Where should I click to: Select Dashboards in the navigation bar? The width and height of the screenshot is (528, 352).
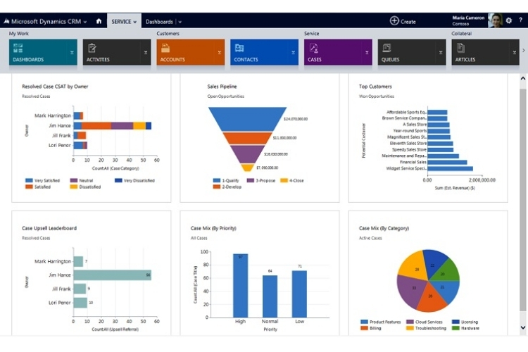click(x=159, y=22)
